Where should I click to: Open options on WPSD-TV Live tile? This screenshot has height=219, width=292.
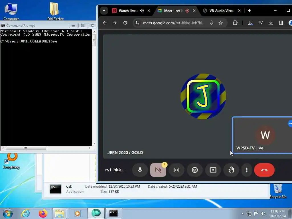[x=290, y=123]
